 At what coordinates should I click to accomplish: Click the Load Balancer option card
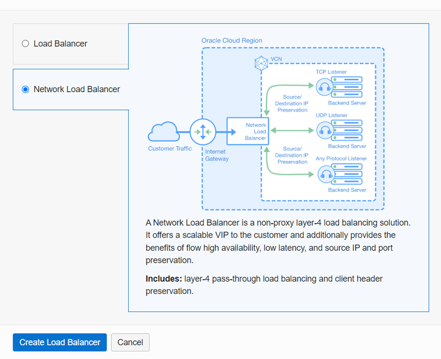point(70,44)
